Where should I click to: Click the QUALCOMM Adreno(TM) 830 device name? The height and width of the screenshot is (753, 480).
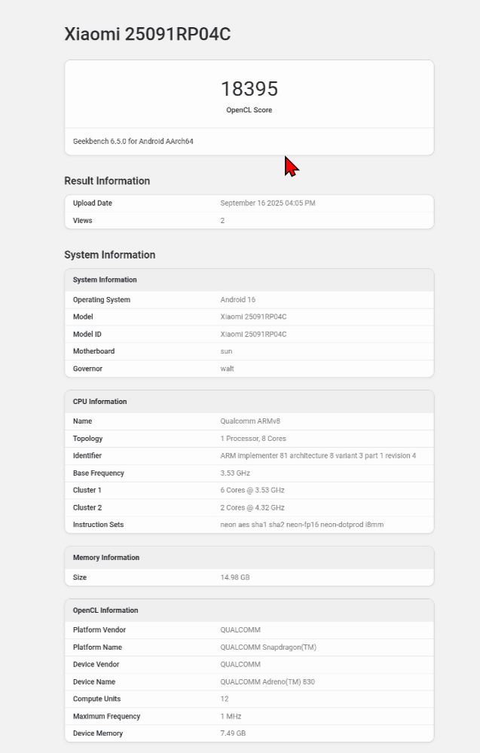tap(268, 682)
